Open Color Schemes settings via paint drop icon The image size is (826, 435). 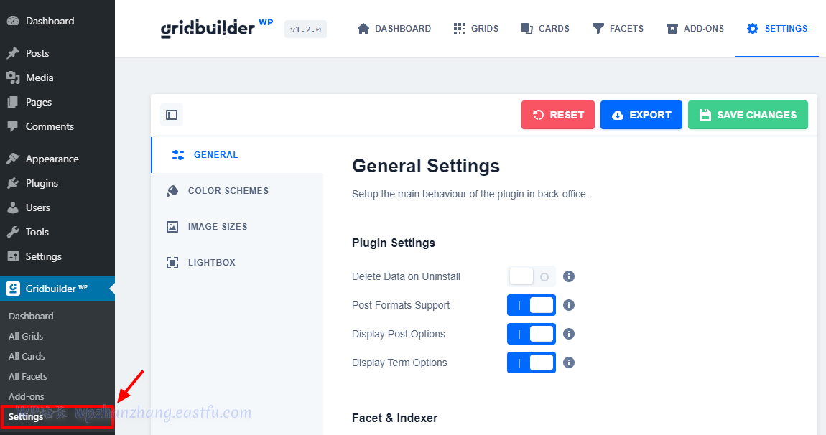click(x=172, y=190)
